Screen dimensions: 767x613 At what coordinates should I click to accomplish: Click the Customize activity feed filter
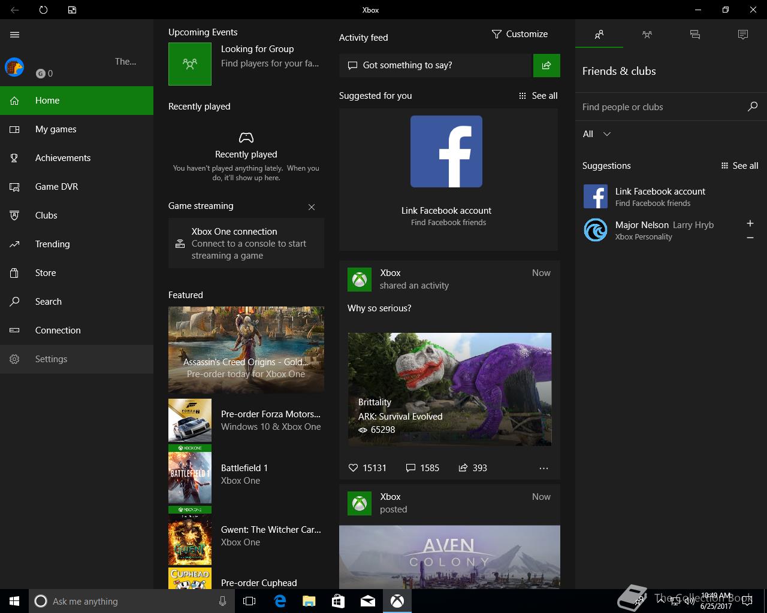[x=520, y=34]
